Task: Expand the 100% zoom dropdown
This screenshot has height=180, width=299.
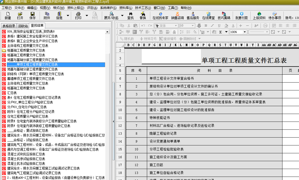Action: 245,32
